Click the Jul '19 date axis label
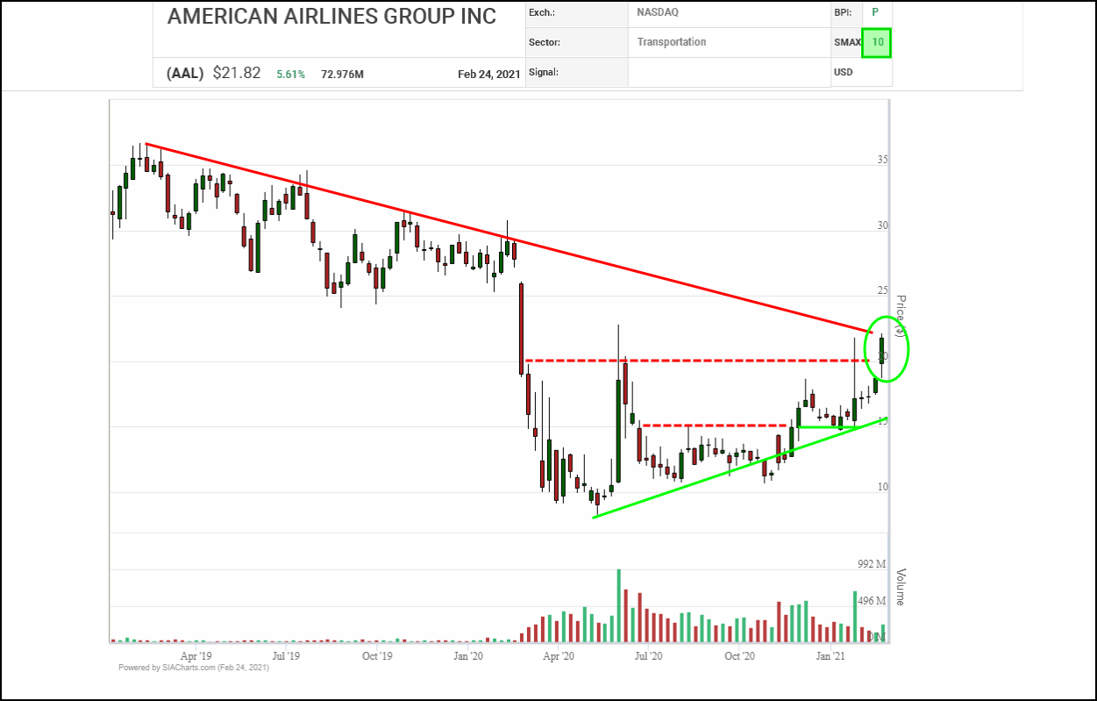1097x701 pixels. [286, 655]
